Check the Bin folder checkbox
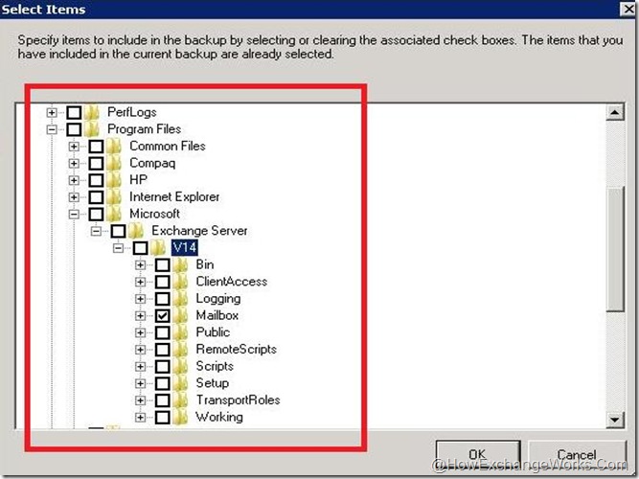 coord(163,265)
